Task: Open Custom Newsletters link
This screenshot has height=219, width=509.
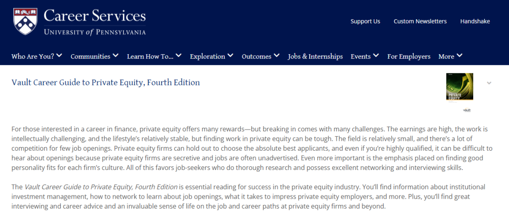Action: 420,21
